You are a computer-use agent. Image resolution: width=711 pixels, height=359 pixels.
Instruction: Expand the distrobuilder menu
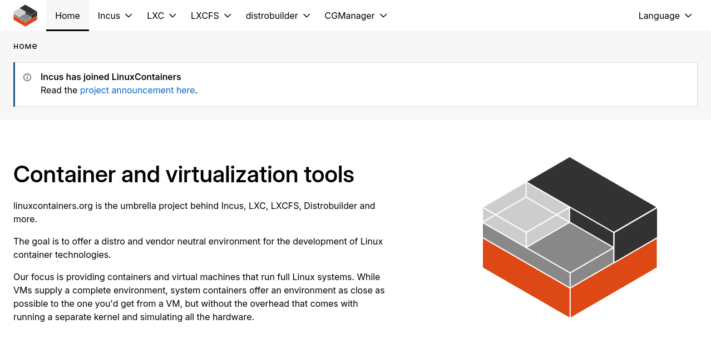coord(272,16)
